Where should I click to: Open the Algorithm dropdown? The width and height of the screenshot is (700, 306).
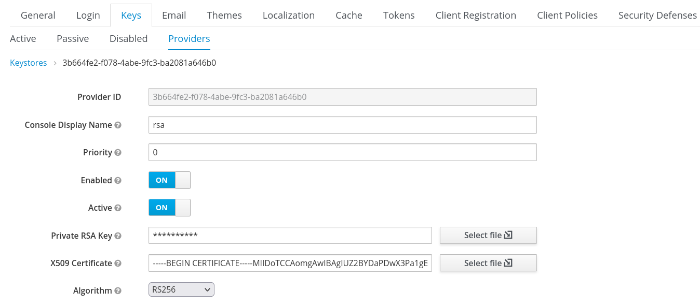(181, 289)
